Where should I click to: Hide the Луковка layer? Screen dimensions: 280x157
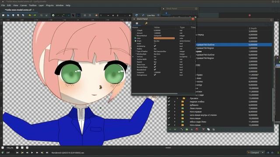(169, 98)
